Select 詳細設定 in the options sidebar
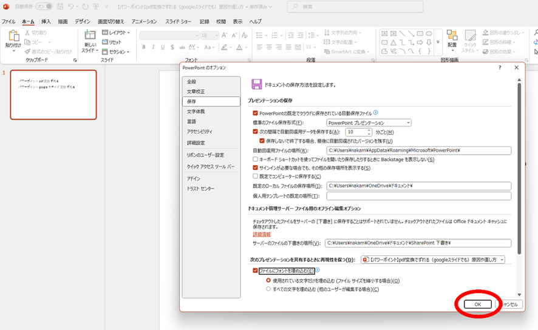The width and height of the screenshot is (538, 330). pyautogui.click(x=196, y=143)
